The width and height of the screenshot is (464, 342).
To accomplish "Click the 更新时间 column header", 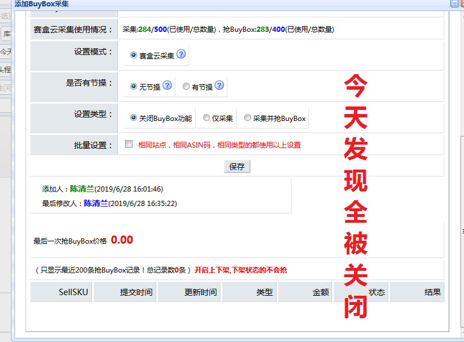I will tap(189, 292).
